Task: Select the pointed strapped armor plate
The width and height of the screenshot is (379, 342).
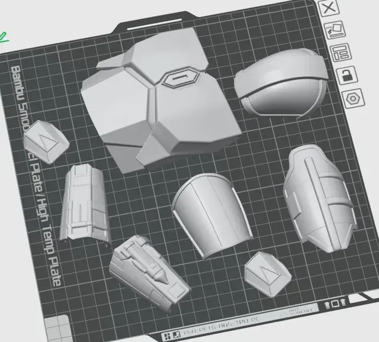Action: tap(319, 198)
